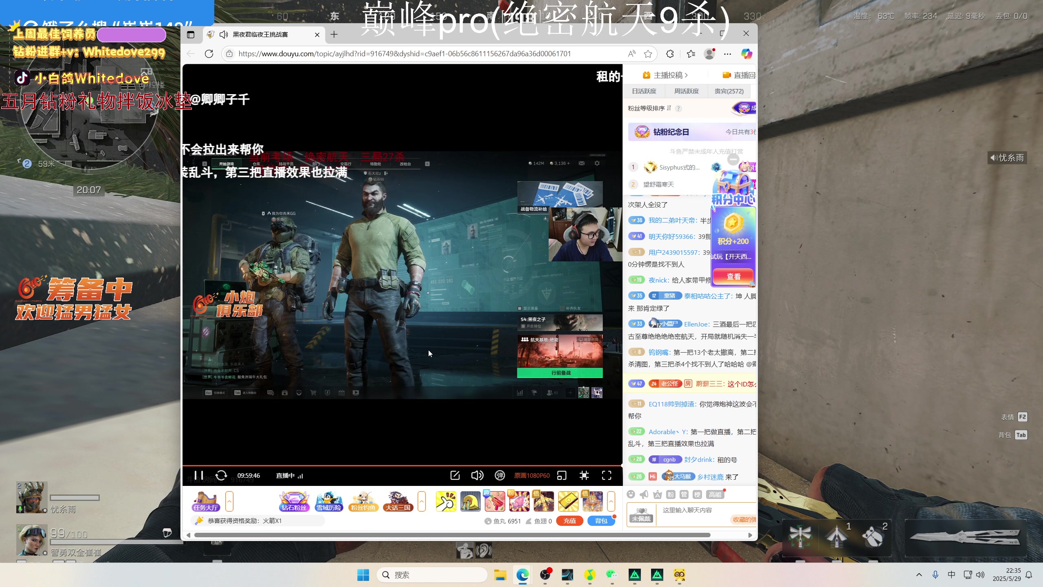The height and width of the screenshot is (587, 1043).
Task: Open the stream feedback edit icon
Action: pos(455,475)
